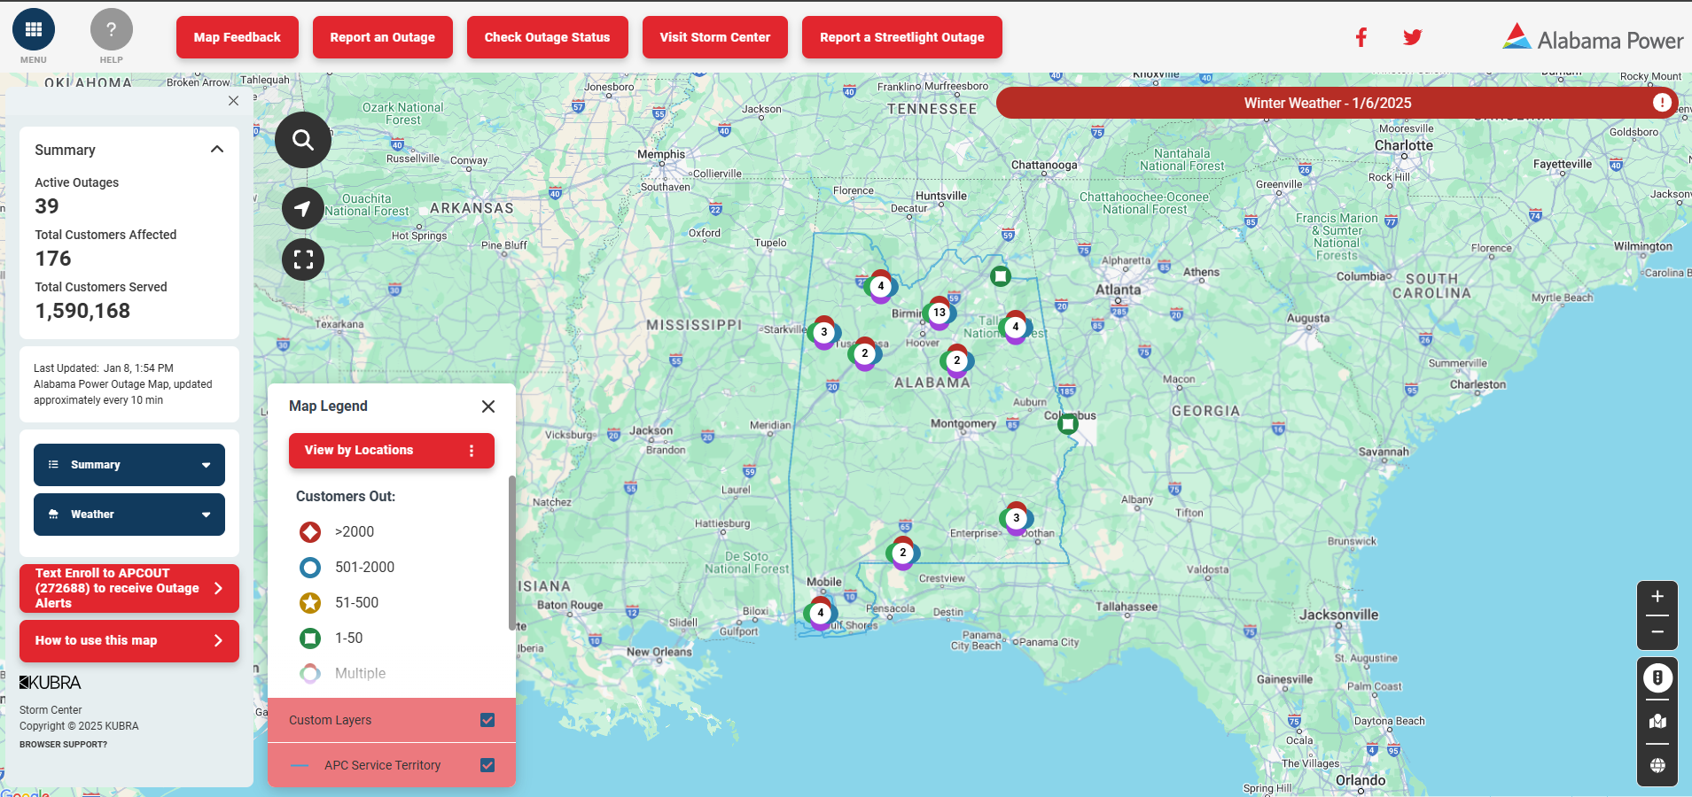Select green outage marker near Columbus
This screenshot has height=797, width=1692.
click(x=1069, y=424)
